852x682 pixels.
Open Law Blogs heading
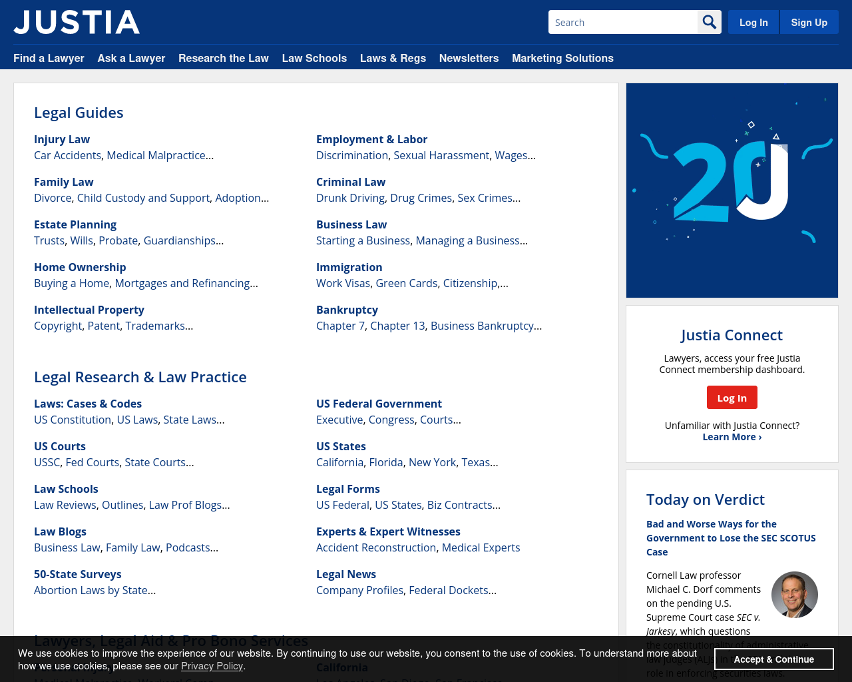point(60,531)
